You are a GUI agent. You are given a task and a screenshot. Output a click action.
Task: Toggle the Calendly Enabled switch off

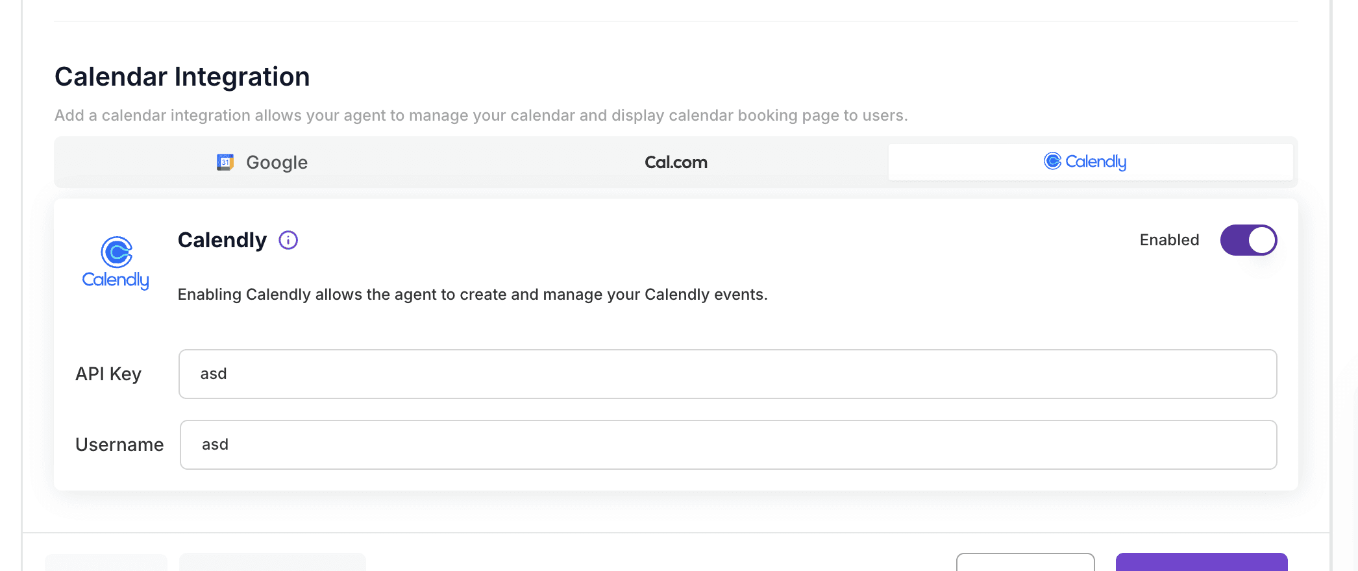[x=1248, y=240]
